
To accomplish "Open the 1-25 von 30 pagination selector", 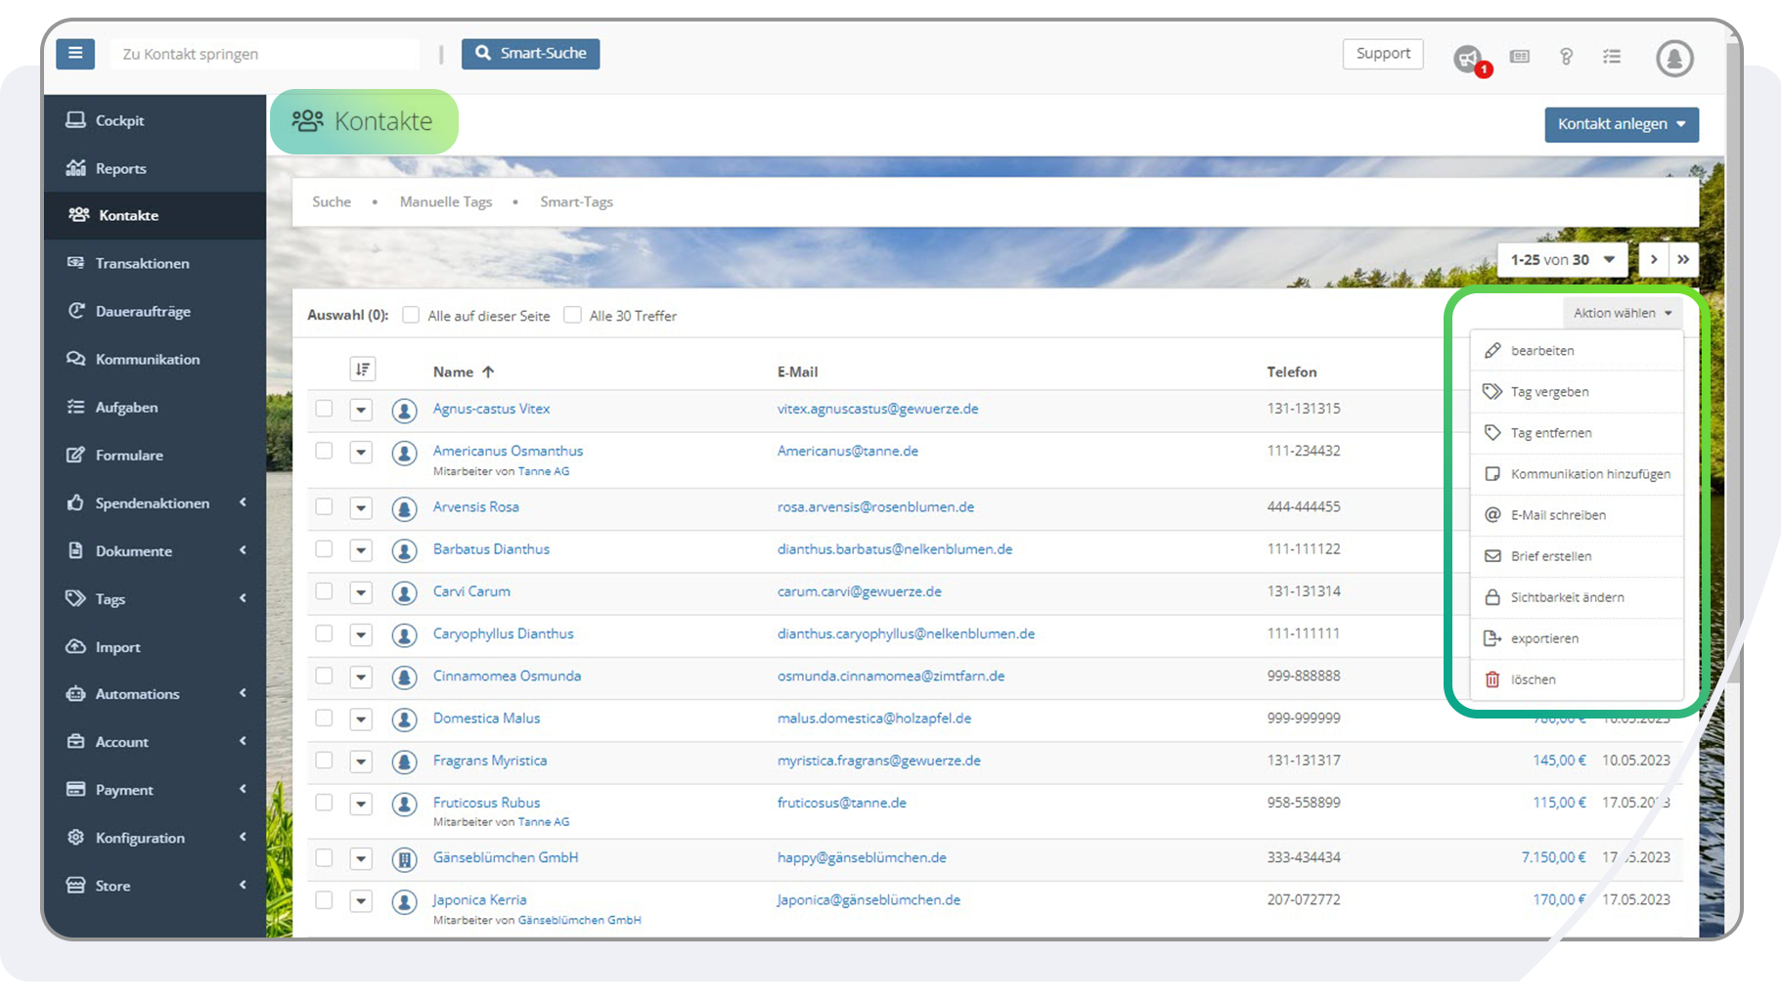I will point(1560,259).
